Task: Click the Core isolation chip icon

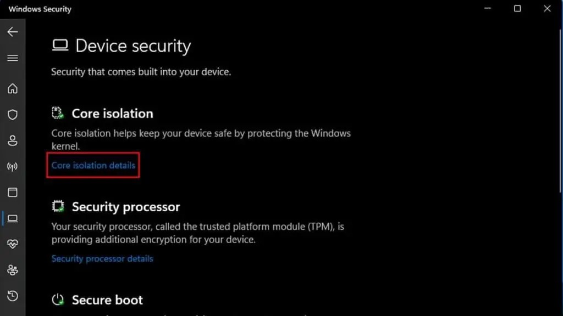Action: click(57, 113)
